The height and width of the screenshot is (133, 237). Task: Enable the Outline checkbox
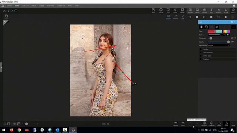pos(201,49)
